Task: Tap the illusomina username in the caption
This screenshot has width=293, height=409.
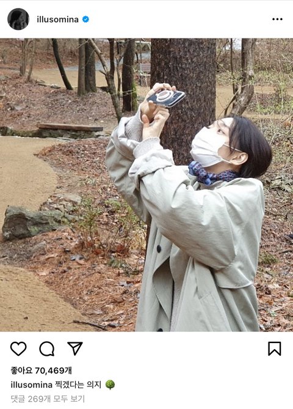Action: click(32, 385)
